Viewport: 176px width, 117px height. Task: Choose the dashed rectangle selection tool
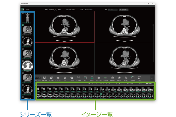coord(133,78)
